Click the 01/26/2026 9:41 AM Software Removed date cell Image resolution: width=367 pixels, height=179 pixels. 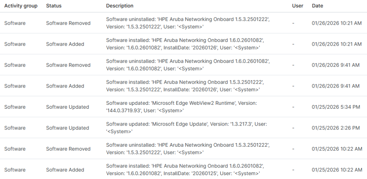(x=335, y=65)
